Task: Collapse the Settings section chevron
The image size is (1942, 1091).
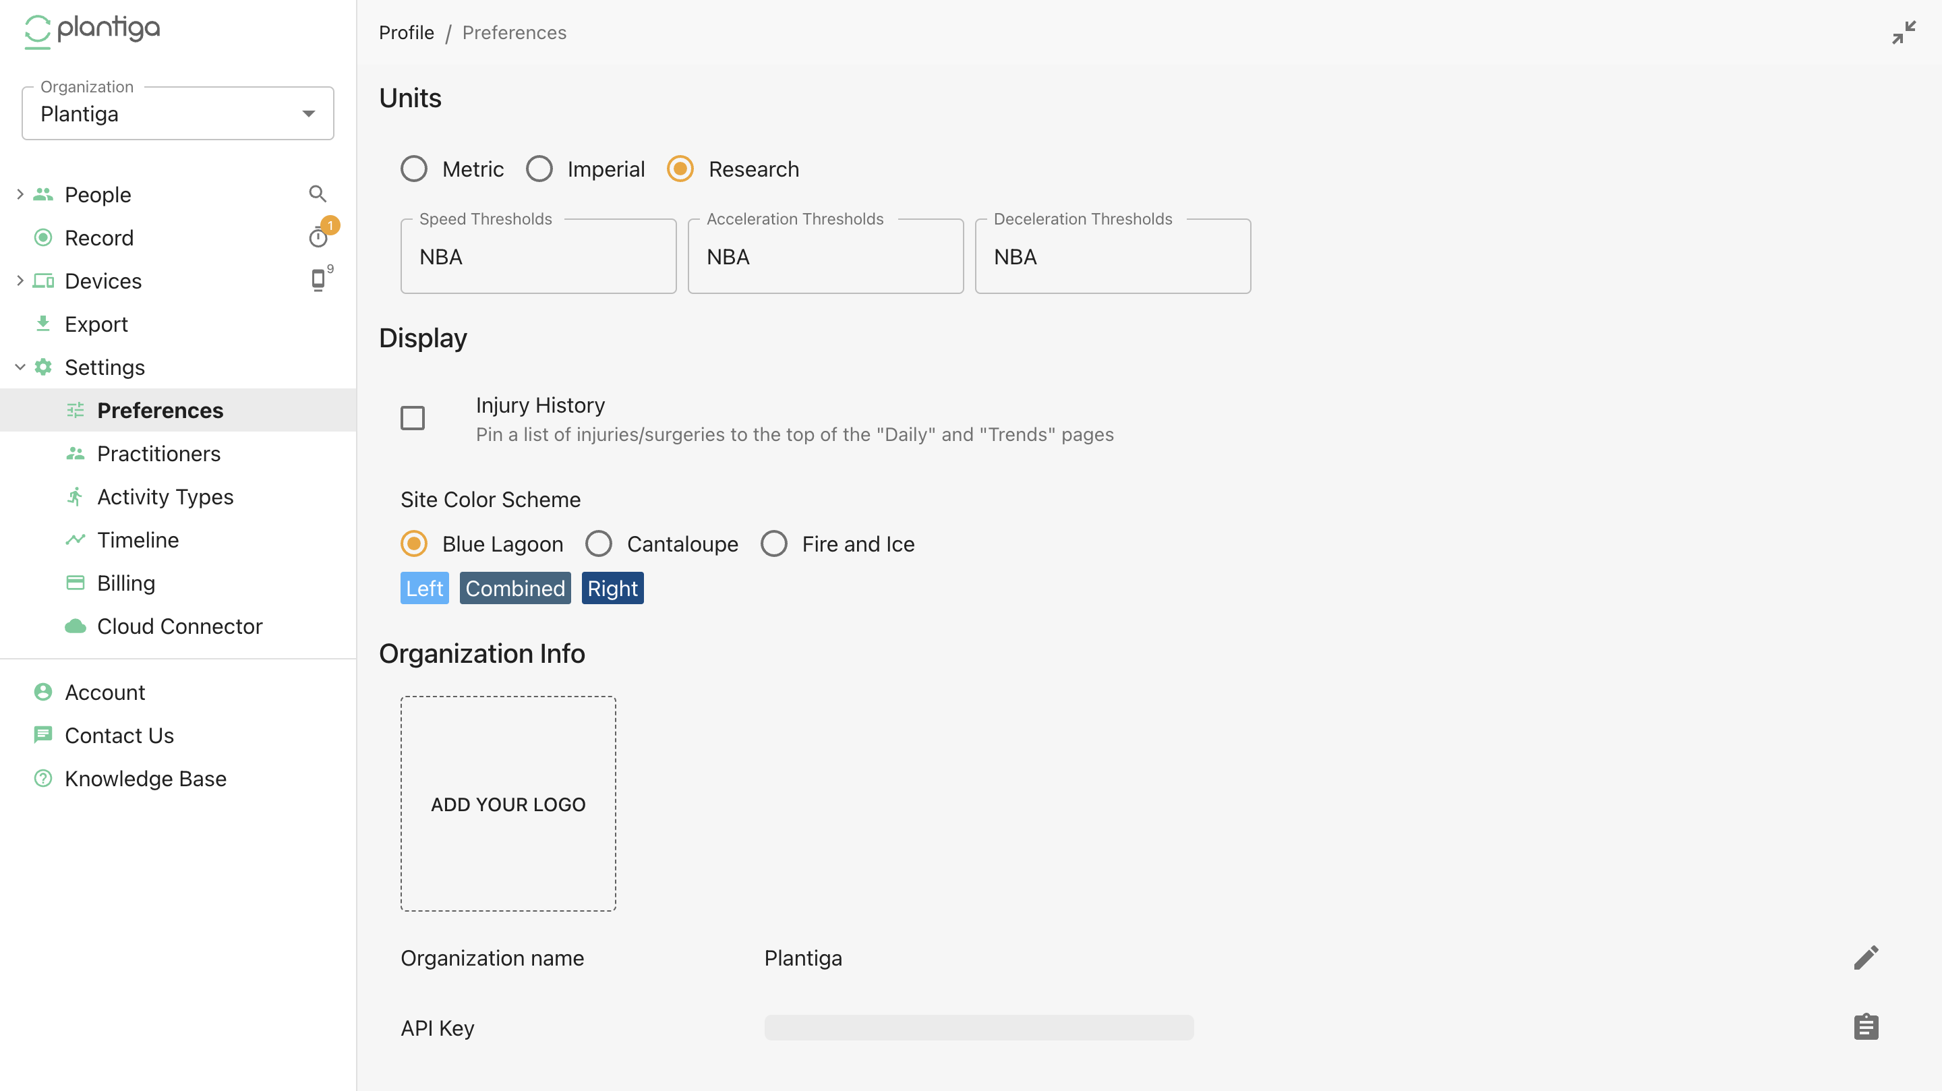Action: point(20,367)
